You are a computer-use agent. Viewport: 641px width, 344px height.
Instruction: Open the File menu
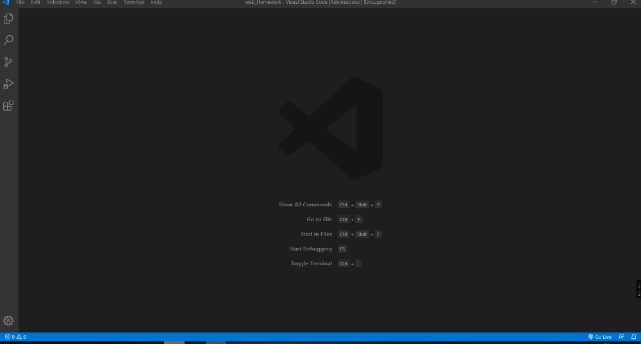tap(20, 2)
